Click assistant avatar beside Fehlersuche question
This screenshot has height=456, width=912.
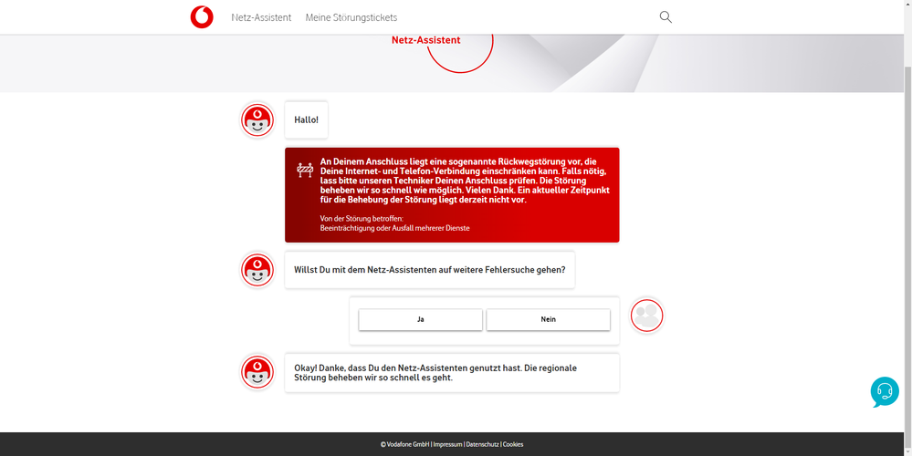pyautogui.click(x=257, y=270)
